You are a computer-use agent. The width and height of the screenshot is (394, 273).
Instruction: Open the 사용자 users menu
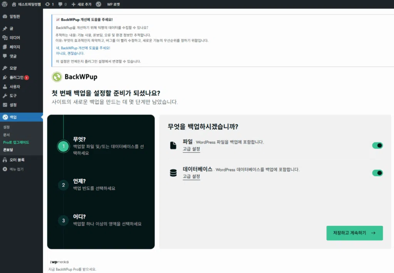[15, 87]
